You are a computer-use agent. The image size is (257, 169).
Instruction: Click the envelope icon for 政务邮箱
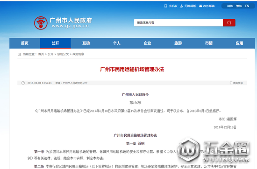[x=200, y=6]
